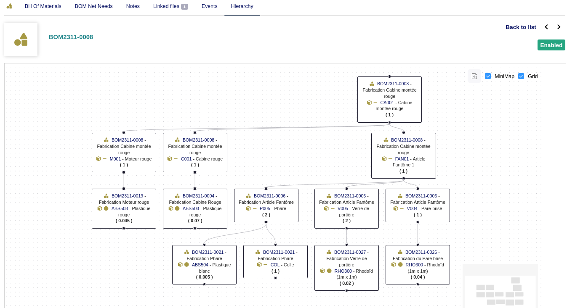Open the Bill Of Materials tab
567x308 pixels.
(43, 6)
